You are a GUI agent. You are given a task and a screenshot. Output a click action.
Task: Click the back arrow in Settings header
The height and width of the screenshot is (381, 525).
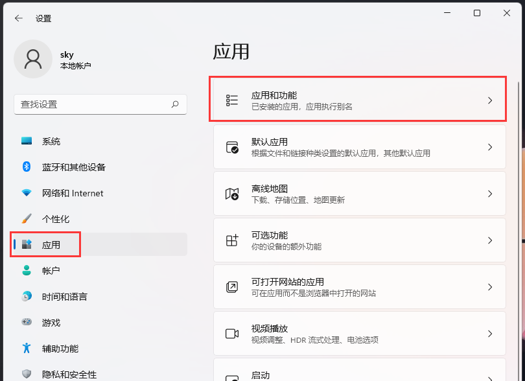point(18,19)
